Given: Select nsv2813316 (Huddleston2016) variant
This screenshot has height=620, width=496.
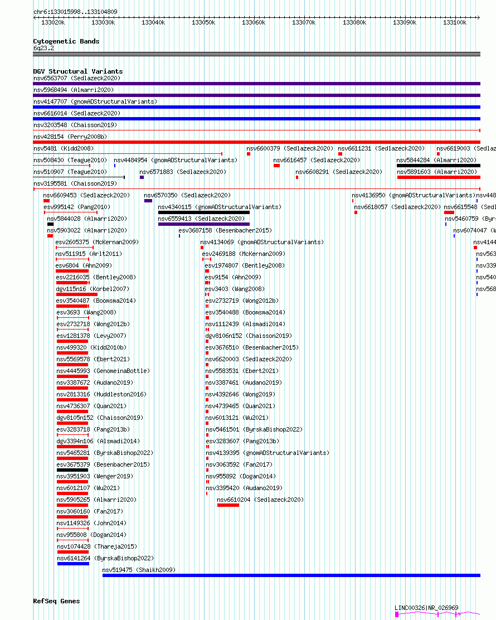Looking at the screenshot, I should 101,395.
